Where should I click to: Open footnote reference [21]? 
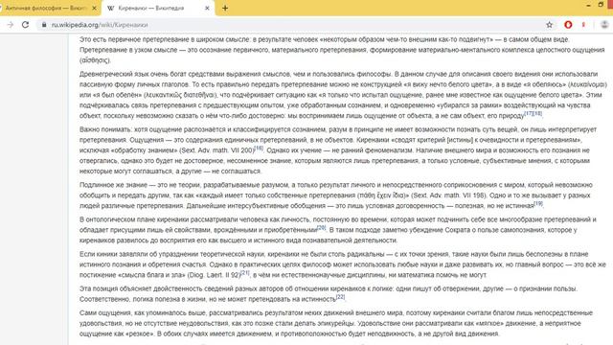click(x=245, y=272)
